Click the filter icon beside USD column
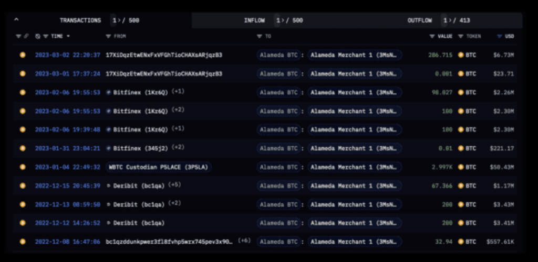Image resolution: width=538 pixels, height=262 pixels. 499,36
